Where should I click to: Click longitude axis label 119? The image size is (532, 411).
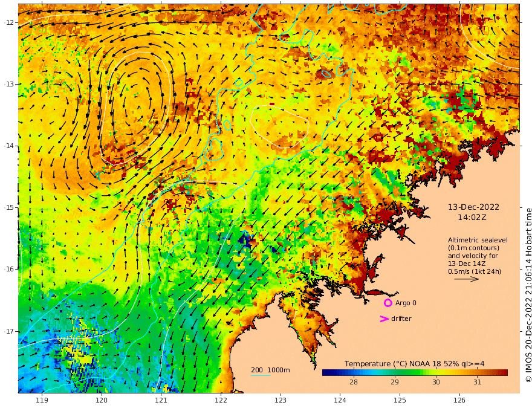[x=42, y=401]
